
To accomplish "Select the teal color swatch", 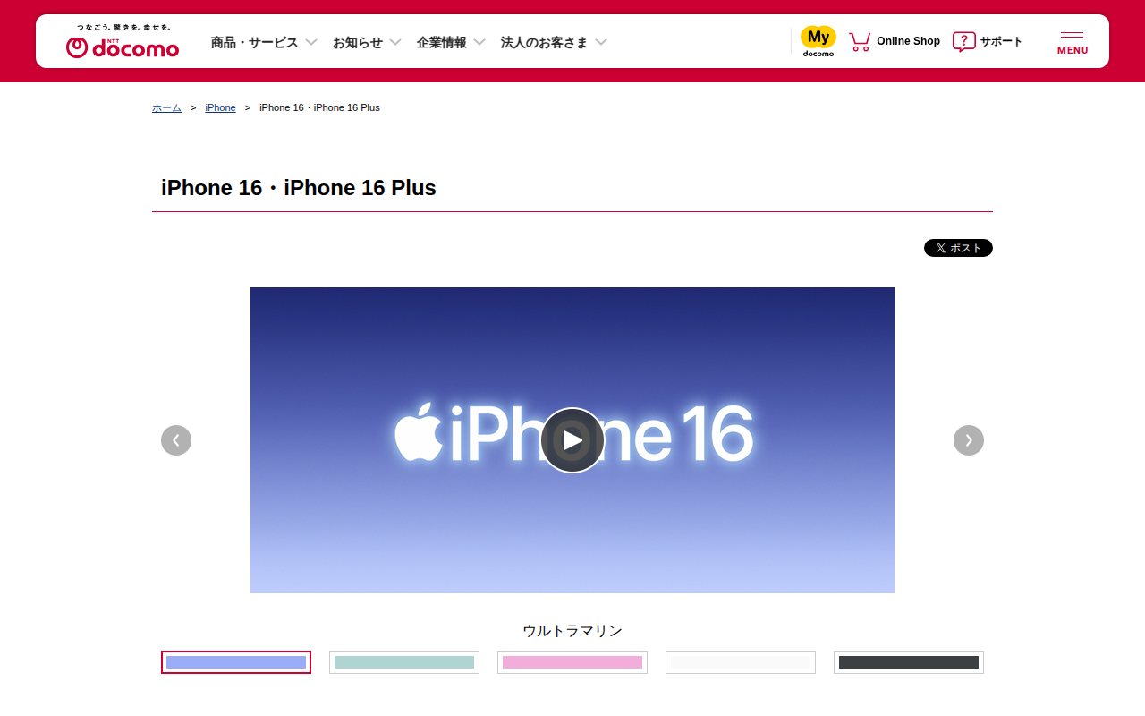I will 404,662.
